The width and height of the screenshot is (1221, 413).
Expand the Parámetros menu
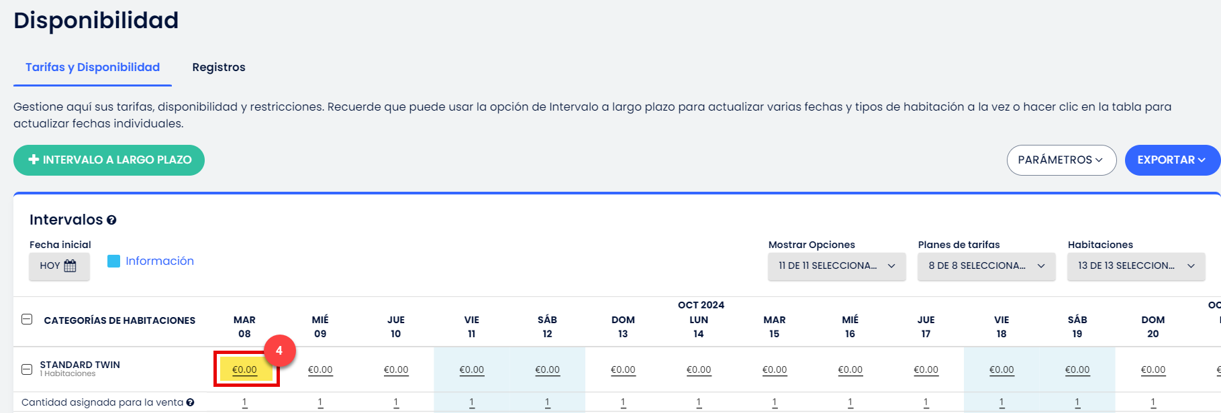[x=1061, y=160]
